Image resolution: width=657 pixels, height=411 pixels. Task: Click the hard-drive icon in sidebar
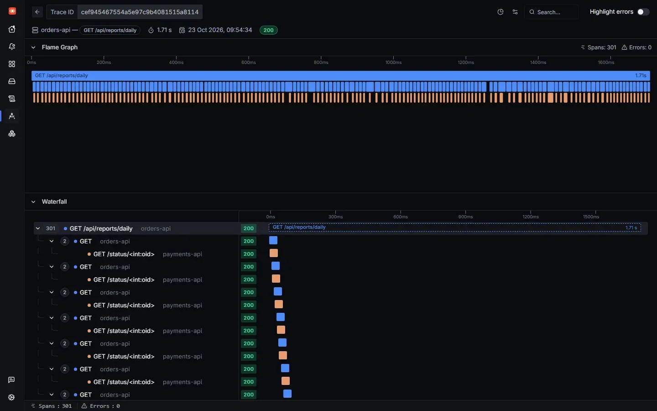point(12,81)
